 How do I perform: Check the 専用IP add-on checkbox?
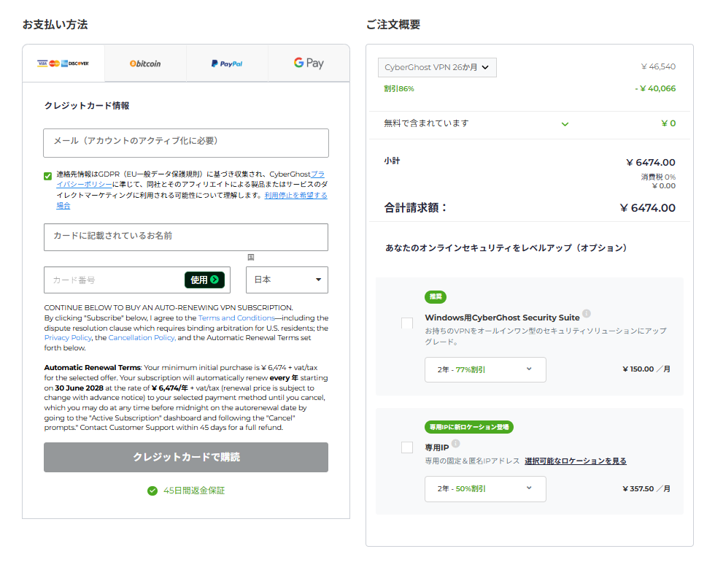(407, 447)
